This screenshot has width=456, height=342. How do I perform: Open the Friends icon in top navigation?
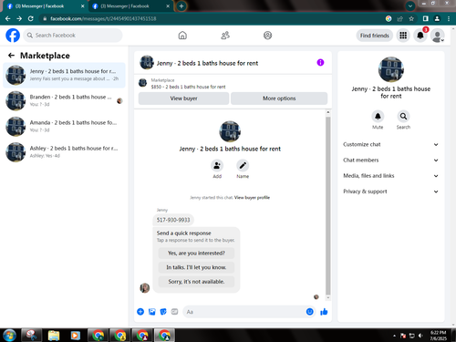(x=225, y=36)
